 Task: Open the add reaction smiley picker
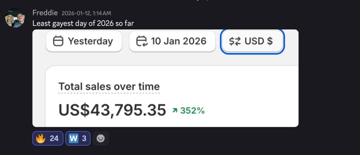100,138
